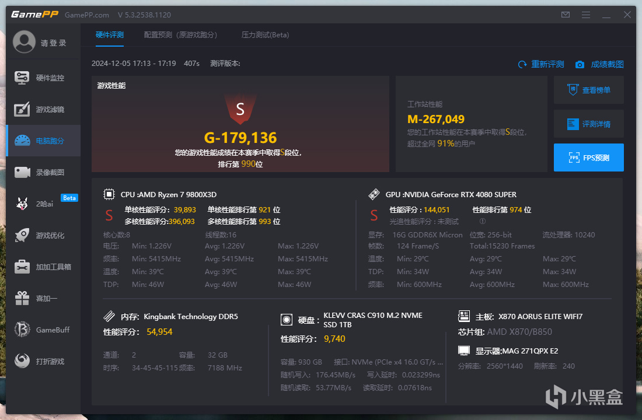Open GameBuff in sidebar
This screenshot has height=420, width=642.
[x=43, y=330]
